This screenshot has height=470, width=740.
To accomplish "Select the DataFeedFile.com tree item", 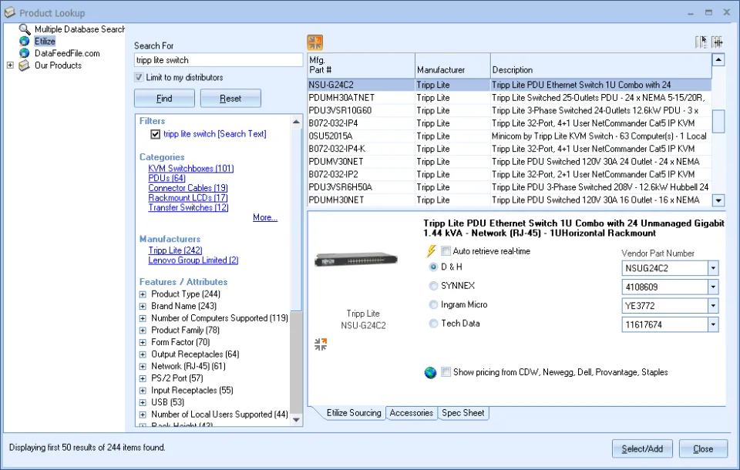I will pyautogui.click(x=67, y=53).
